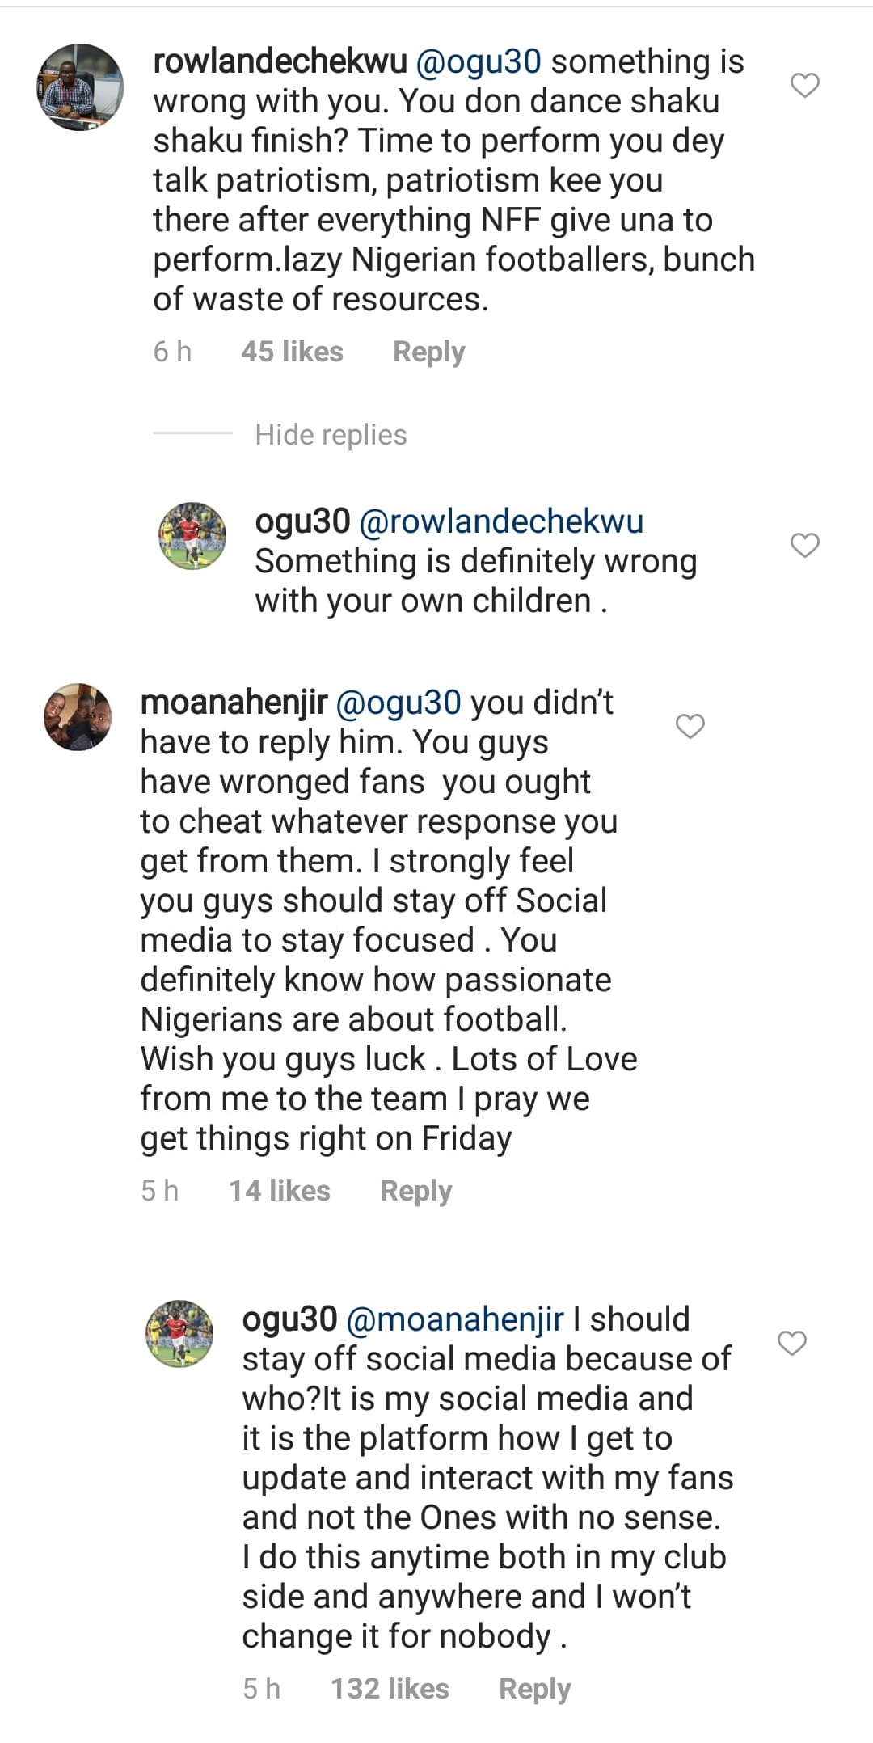Open @ogu30 mention in rowlandechekwu's comment

[478, 61]
